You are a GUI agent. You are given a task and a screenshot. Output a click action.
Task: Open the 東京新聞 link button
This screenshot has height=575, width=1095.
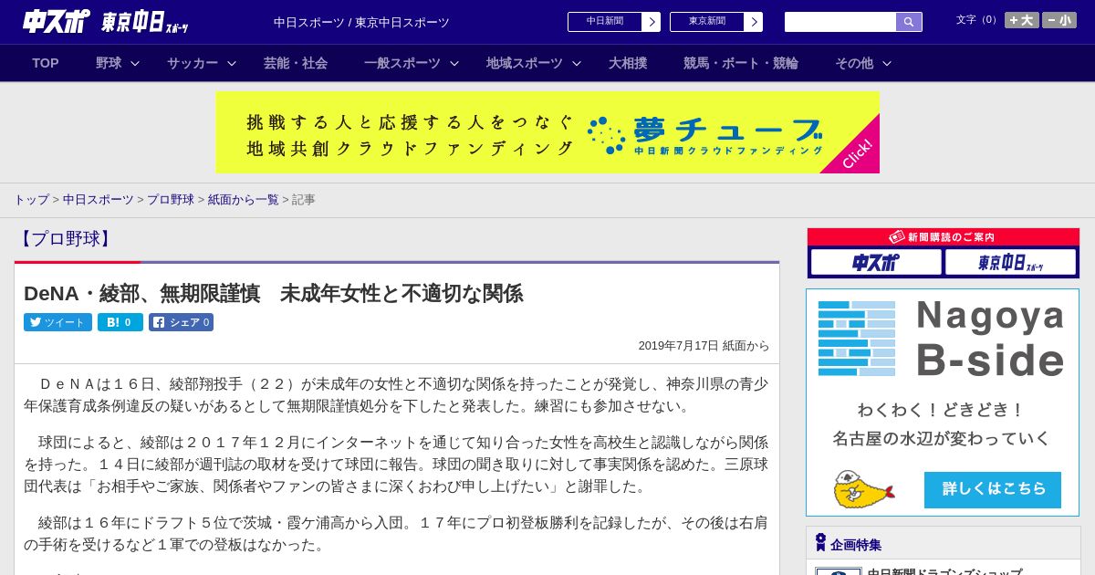pyautogui.click(x=707, y=22)
